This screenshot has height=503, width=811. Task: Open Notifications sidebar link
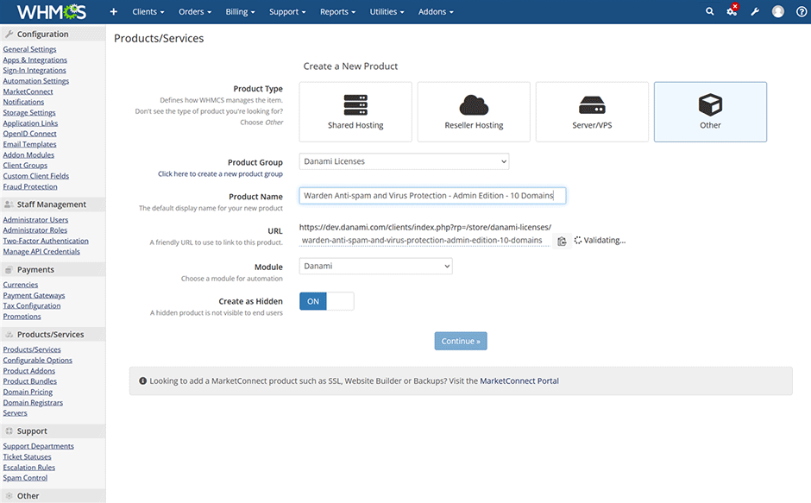23,102
